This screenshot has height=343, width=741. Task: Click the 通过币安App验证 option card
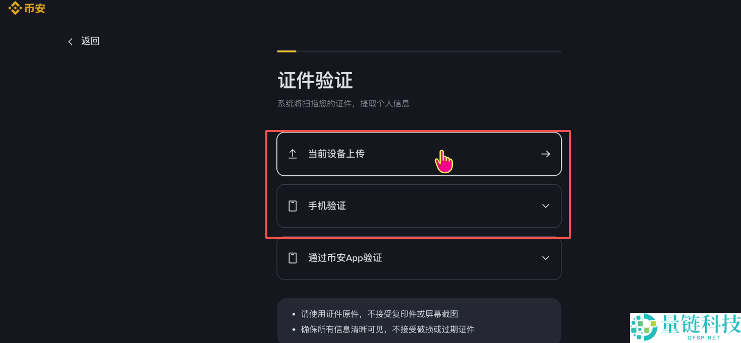coord(419,258)
